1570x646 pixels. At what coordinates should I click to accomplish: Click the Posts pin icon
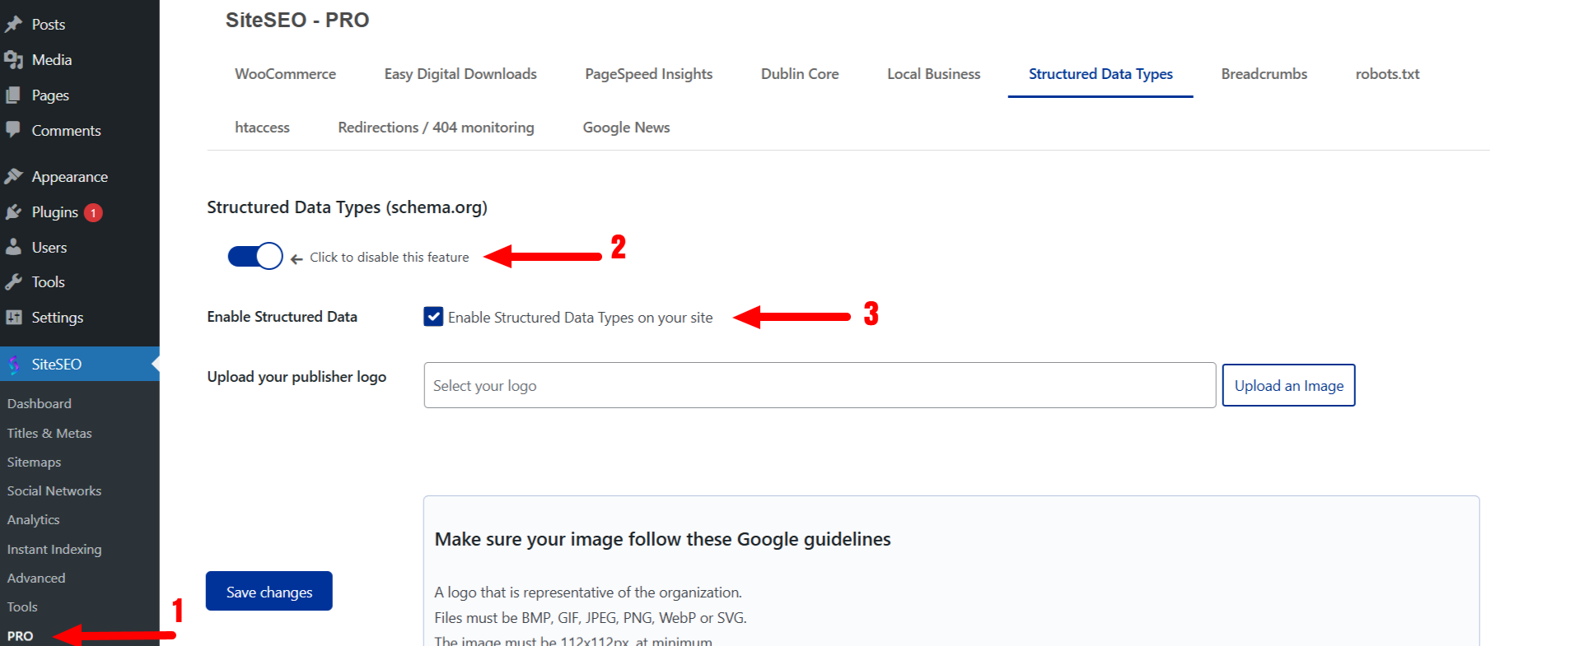[x=13, y=24]
